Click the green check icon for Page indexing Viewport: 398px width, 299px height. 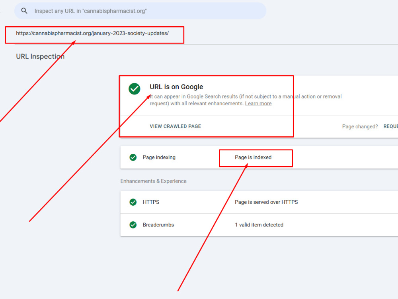coord(133,157)
